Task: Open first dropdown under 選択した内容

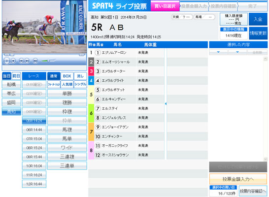Action: click(x=218, y=52)
